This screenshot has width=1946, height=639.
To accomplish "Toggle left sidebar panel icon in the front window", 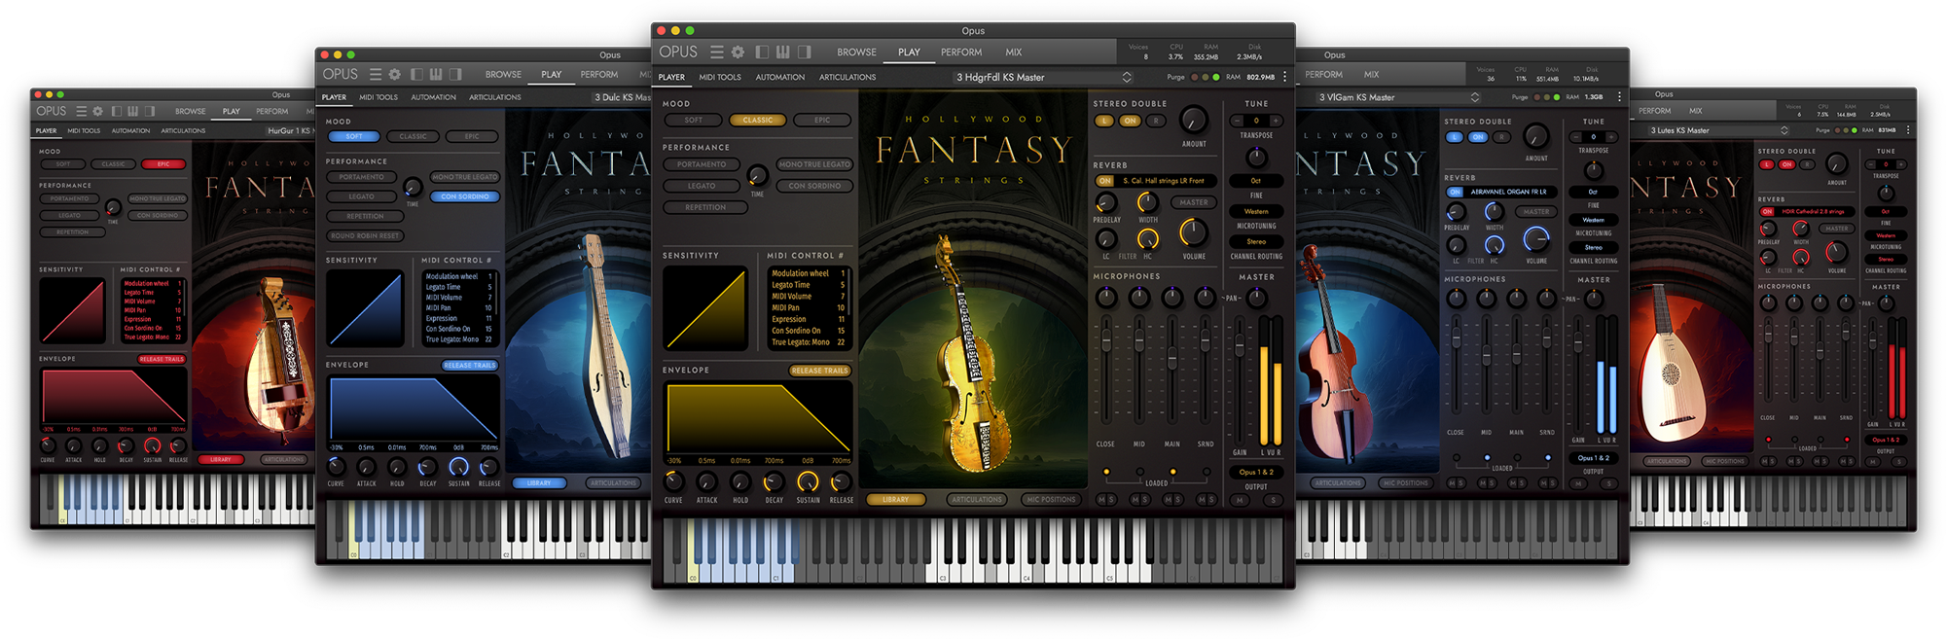I will (762, 52).
